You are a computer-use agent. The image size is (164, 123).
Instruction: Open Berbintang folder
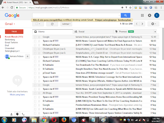10,40
